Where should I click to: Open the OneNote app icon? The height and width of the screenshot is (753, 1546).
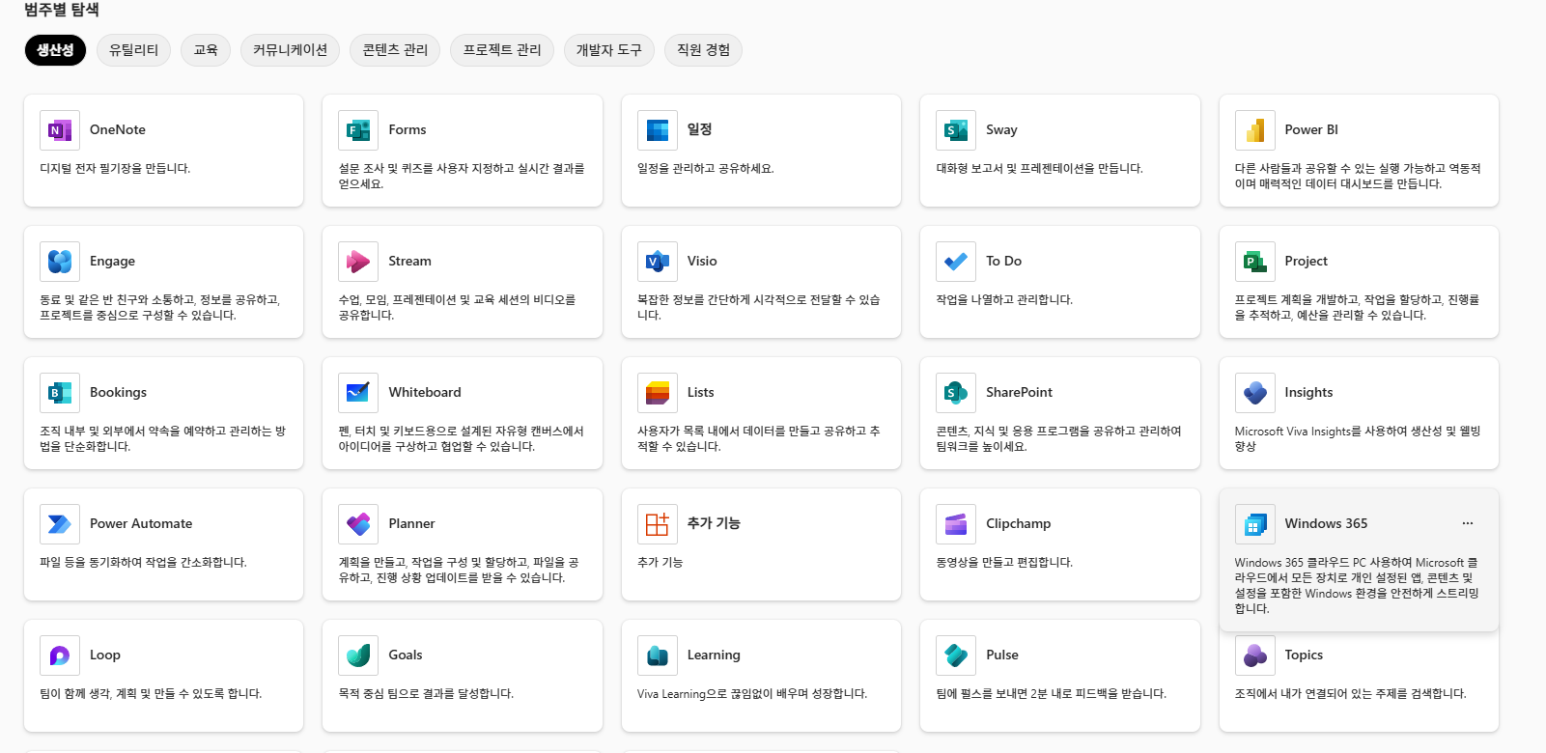tap(60, 129)
